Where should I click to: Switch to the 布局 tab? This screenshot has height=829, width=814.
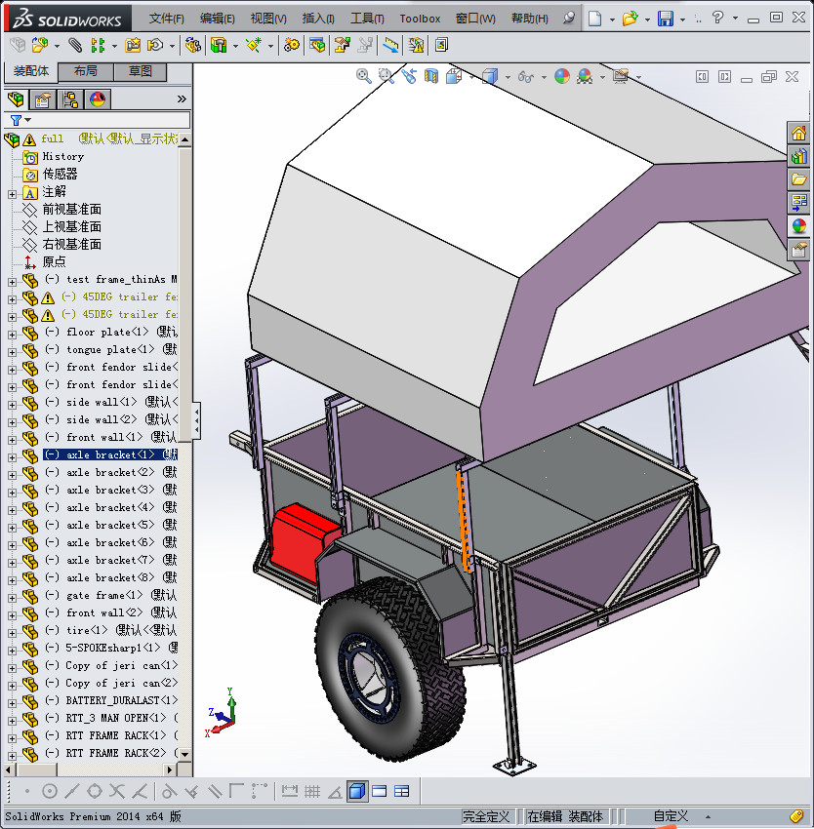tap(85, 71)
